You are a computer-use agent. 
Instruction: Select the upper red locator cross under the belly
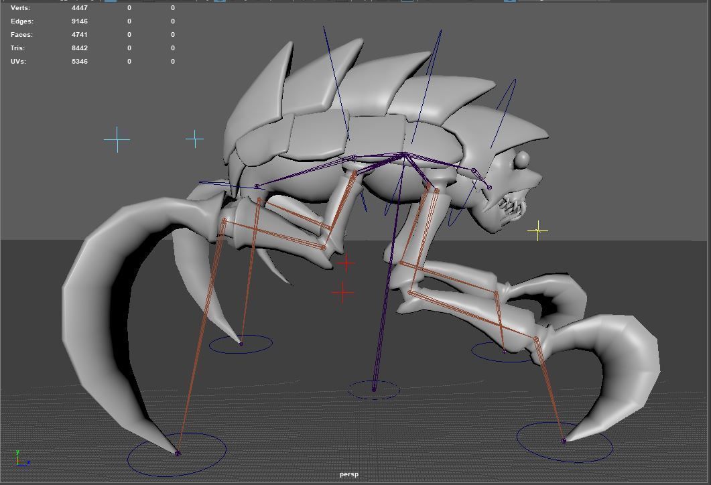[346, 263]
